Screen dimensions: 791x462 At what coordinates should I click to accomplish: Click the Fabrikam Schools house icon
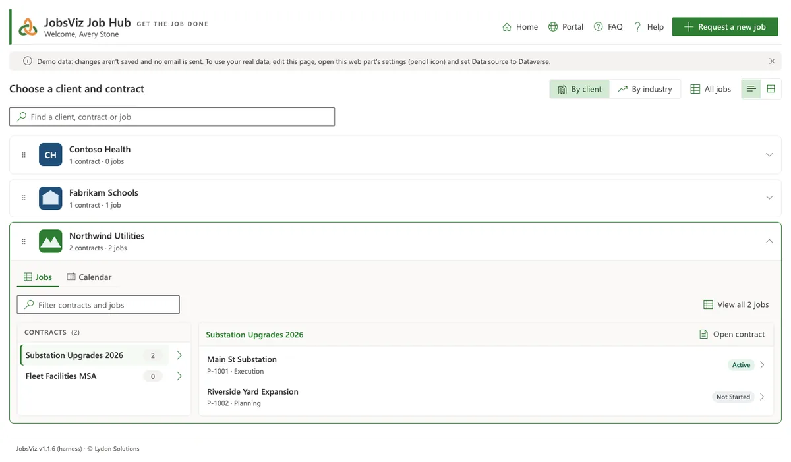[51, 198]
